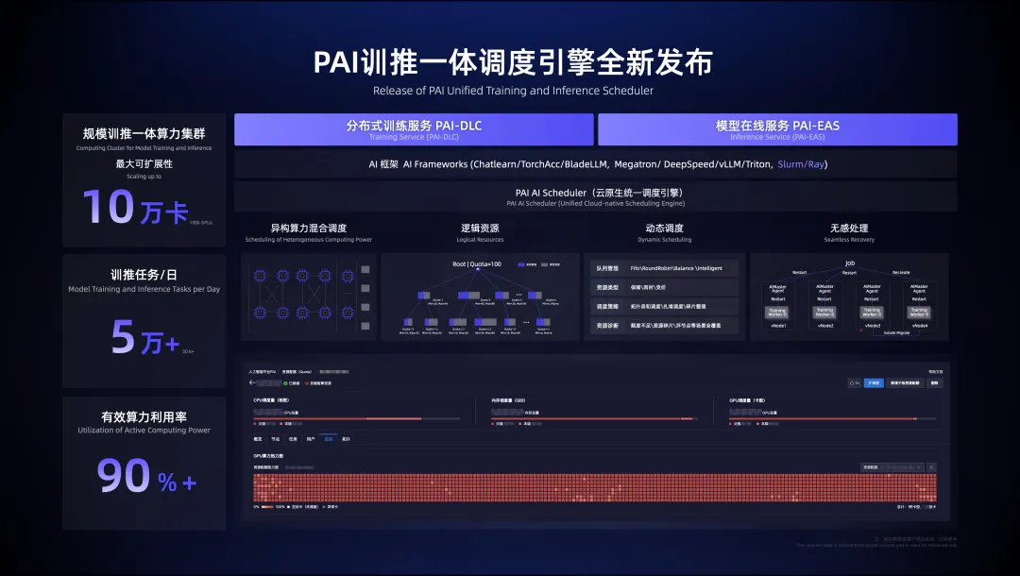This screenshot has height=576, width=1020.
Task: Select the 概览 tab on the monitoring page
Action: [257, 437]
